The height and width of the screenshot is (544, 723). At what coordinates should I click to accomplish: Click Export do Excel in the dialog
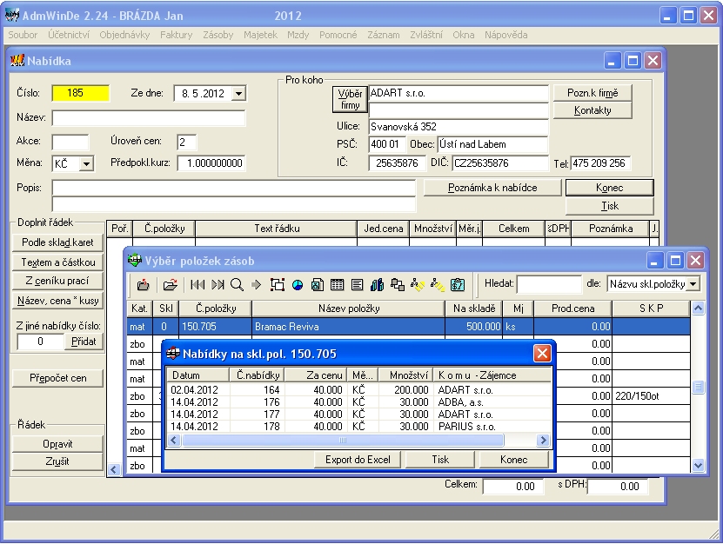[358, 460]
